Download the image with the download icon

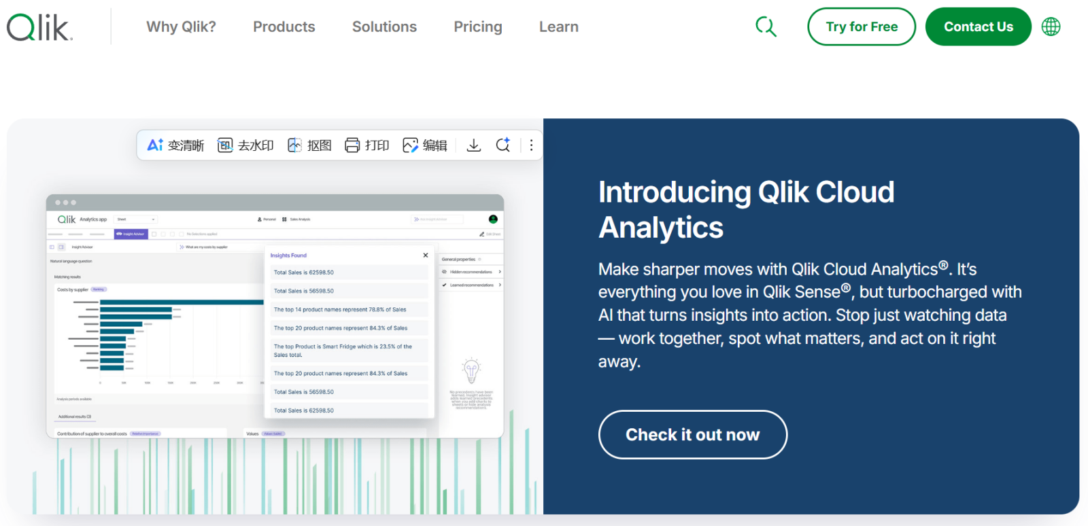474,145
